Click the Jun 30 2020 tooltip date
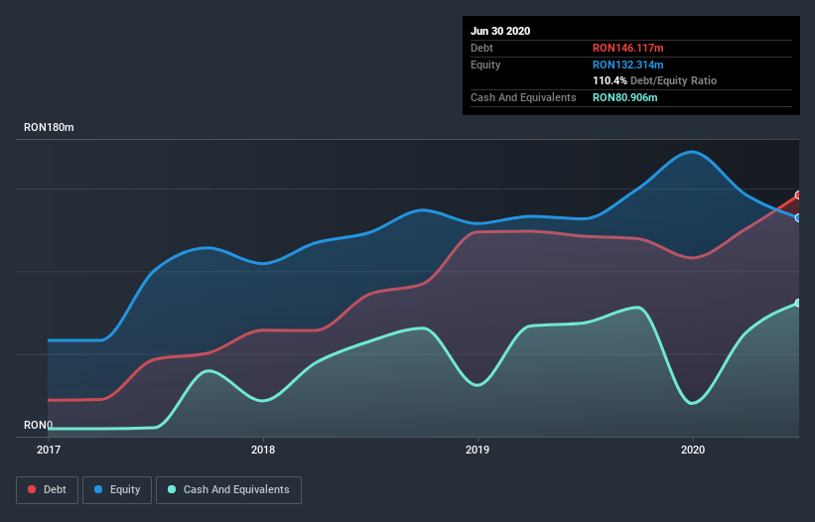This screenshot has height=522, width=815. click(500, 31)
